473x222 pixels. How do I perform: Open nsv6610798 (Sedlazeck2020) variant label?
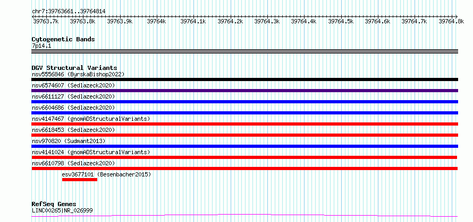(73, 163)
